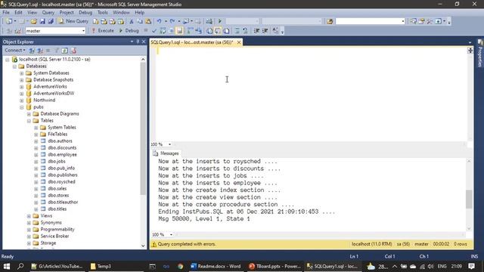Open the Connect menu in Object Explorer
484x272 pixels.
point(15,51)
